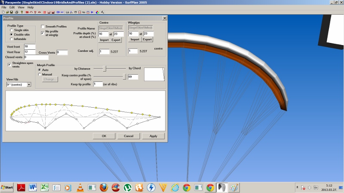Open Firefox from the taskbar
The image size is (344, 193).
103,187
